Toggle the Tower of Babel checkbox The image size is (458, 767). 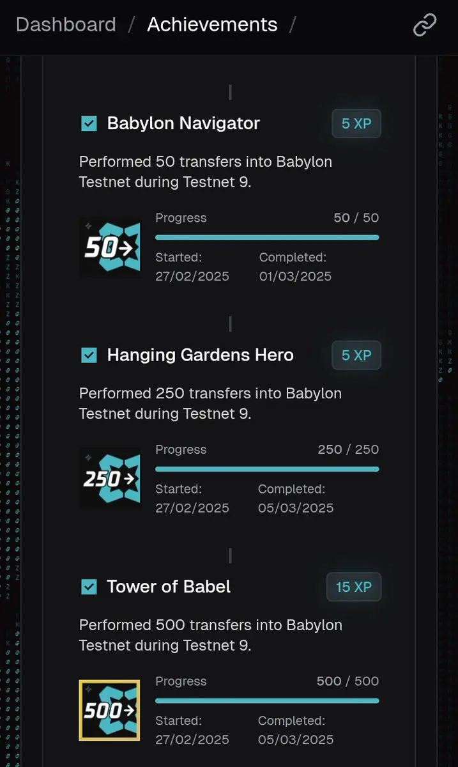click(x=89, y=587)
